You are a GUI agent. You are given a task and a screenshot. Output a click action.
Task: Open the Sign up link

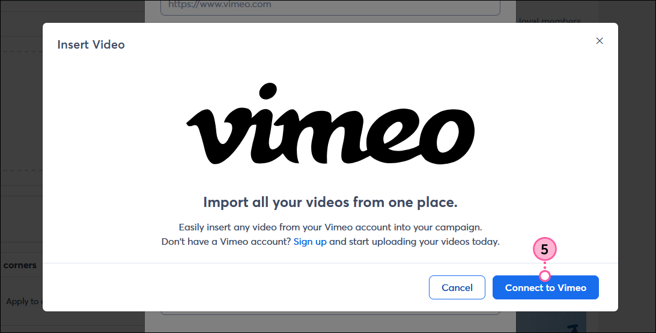pos(310,241)
